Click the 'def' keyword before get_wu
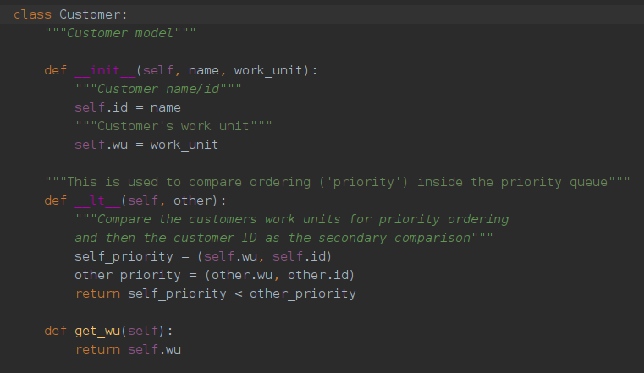This screenshot has width=644, height=373. coord(55,331)
